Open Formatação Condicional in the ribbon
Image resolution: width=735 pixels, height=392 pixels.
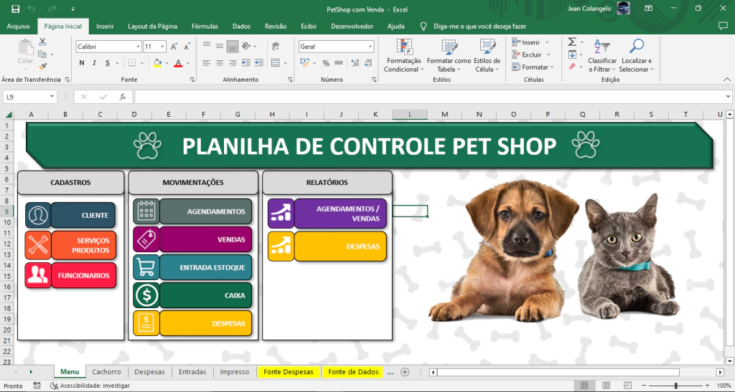pyautogui.click(x=404, y=56)
